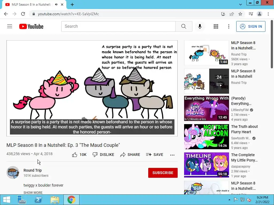Open the media control icon in the toolbar
Screen dimensions: 274x205
click(251, 14)
